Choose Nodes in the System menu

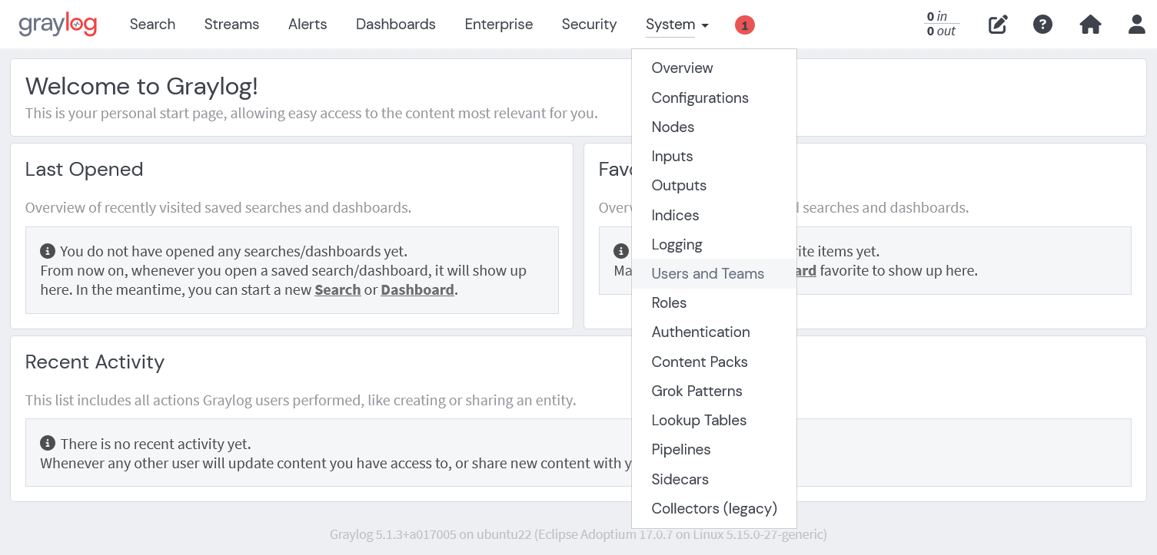pos(714,127)
